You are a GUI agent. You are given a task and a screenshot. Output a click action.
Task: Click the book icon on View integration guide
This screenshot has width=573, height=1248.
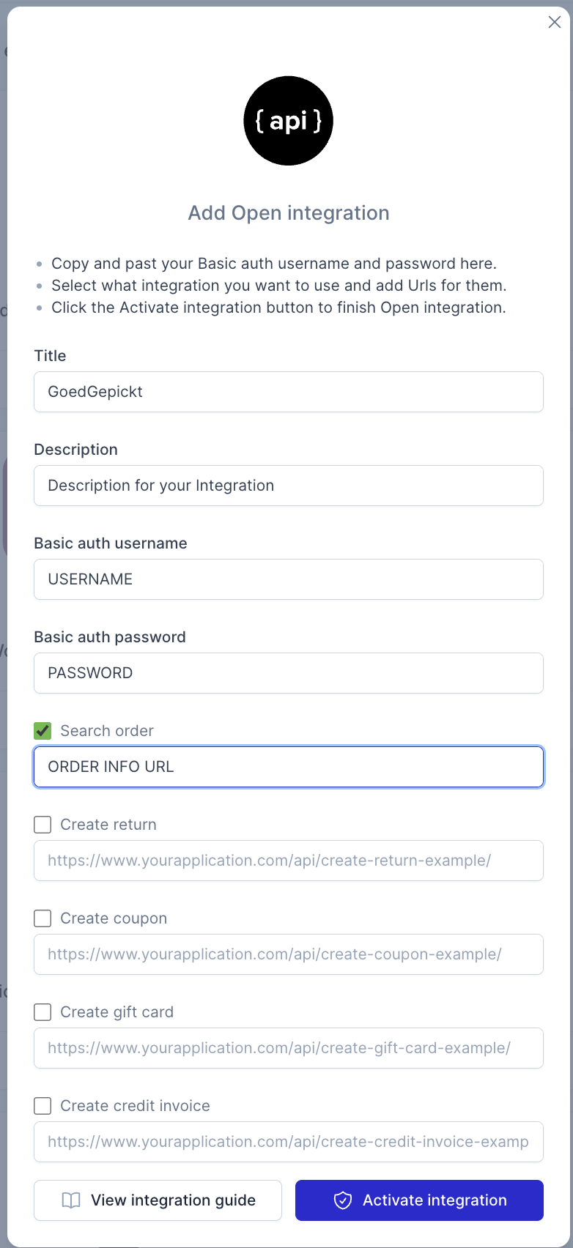coord(71,1200)
